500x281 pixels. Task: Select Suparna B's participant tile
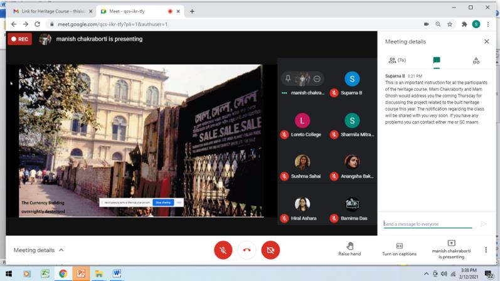pyautogui.click(x=352, y=83)
